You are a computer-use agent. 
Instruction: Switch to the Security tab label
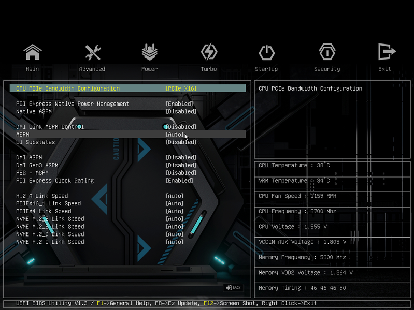(327, 69)
